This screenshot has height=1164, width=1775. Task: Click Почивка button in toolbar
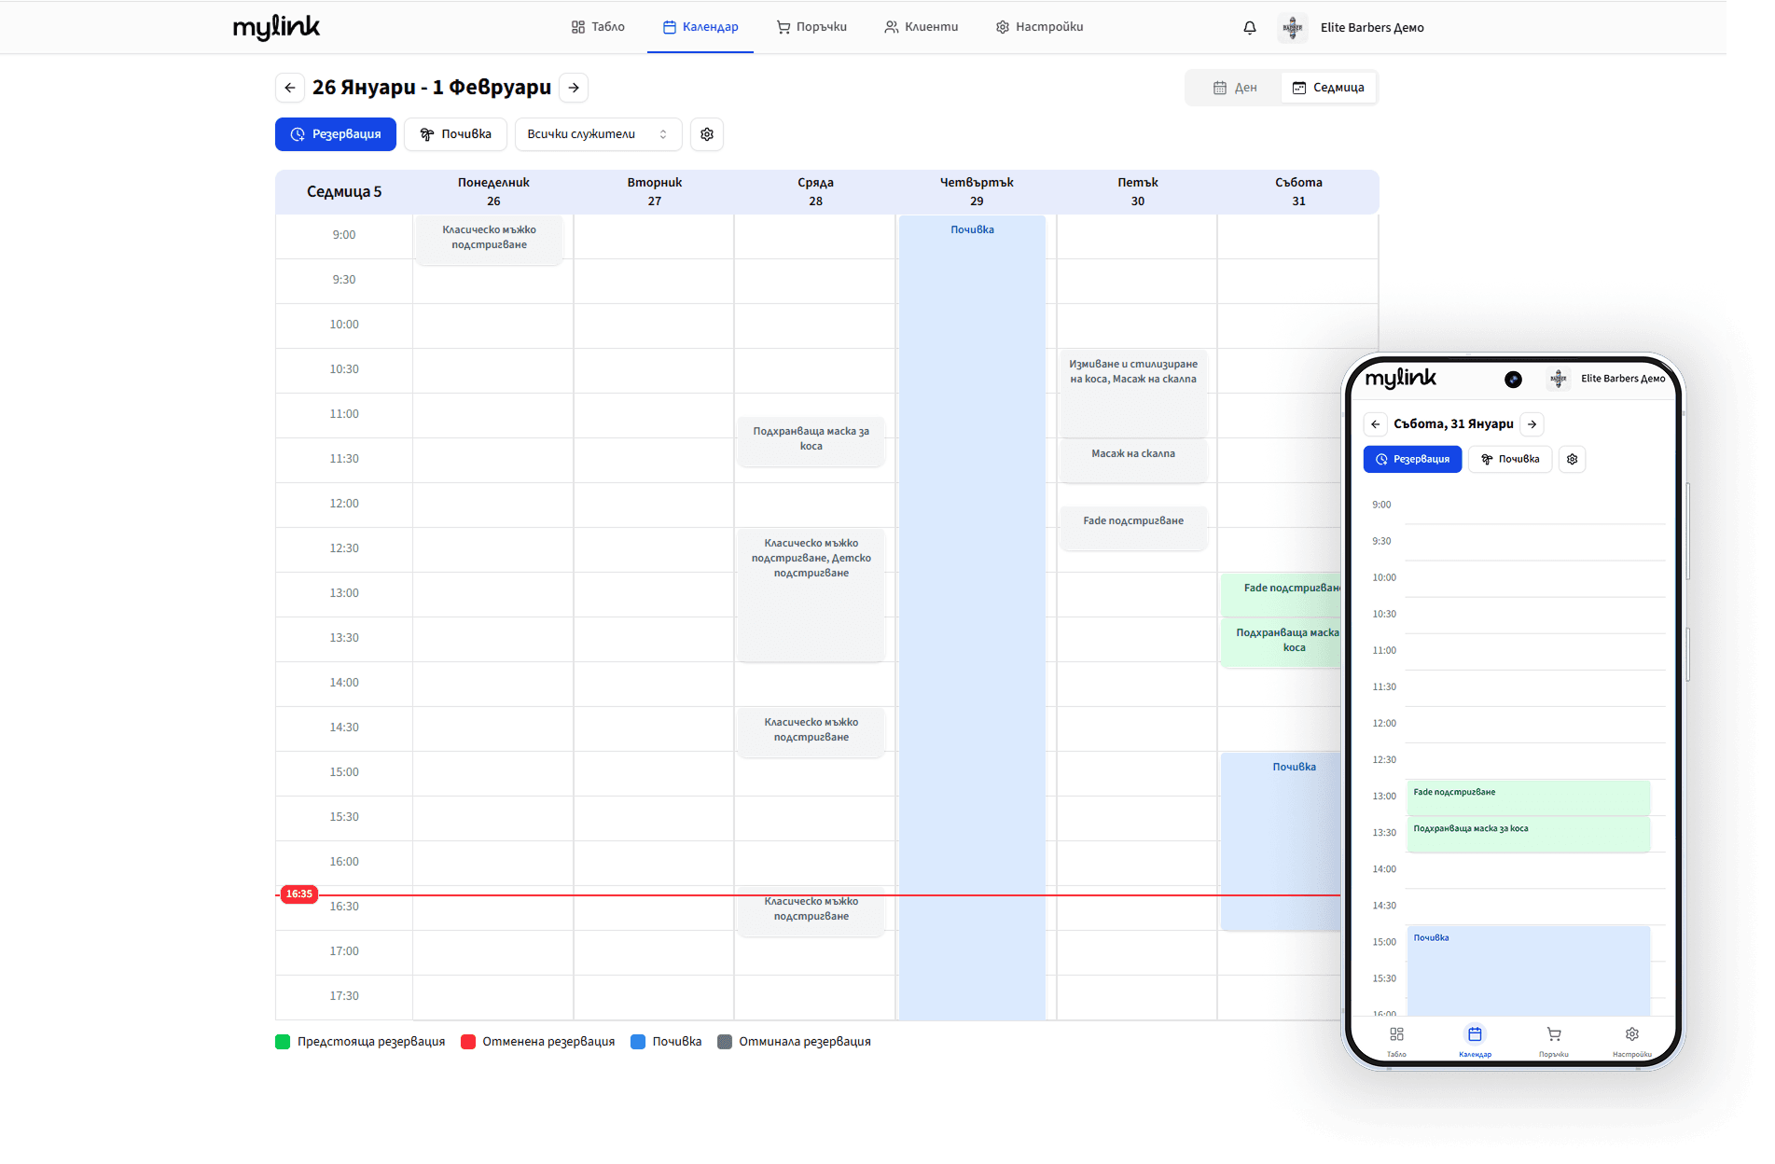point(455,134)
